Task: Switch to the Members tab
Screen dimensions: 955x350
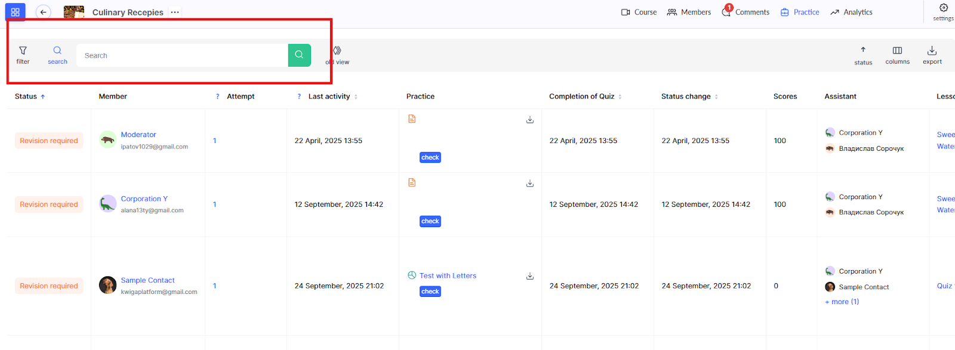Action: tap(689, 12)
